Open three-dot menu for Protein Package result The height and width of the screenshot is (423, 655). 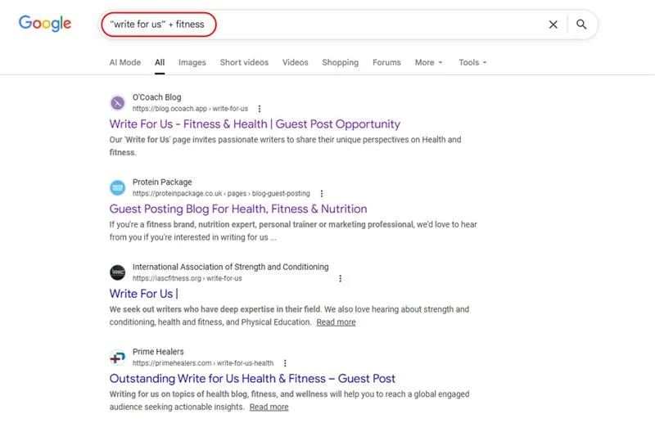pyautogui.click(x=322, y=193)
